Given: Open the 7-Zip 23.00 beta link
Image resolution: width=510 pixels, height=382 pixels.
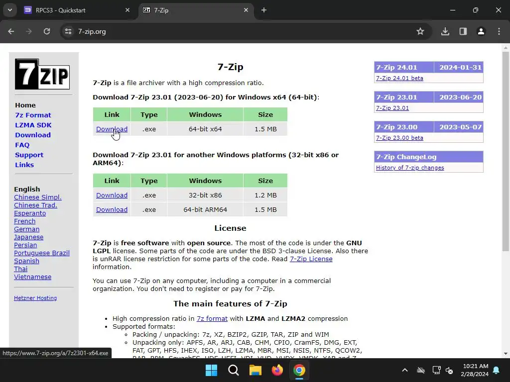Looking at the screenshot, I should (x=399, y=138).
